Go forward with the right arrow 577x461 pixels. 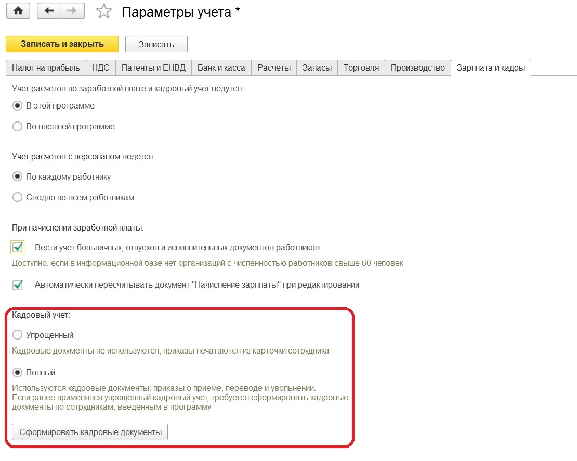click(72, 11)
